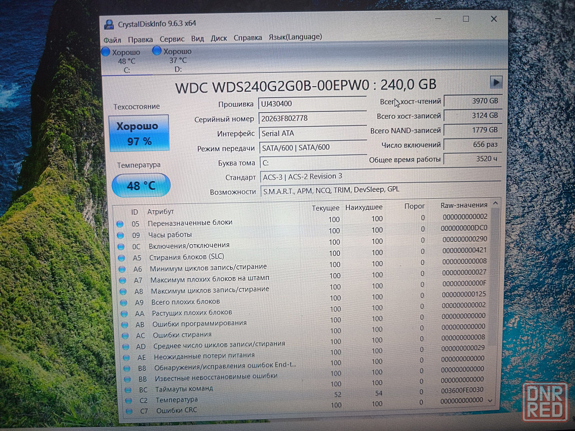Click the status icon for attribute AD
575x431 pixels.
[126, 347]
